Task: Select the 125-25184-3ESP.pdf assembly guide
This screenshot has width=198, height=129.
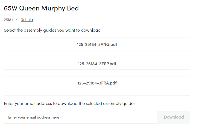Action: pyautogui.click(x=97, y=64)
